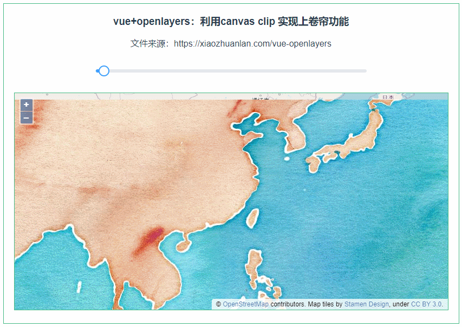Click Hainan island on the map
Viewport: 462px width, 327px height.
[x=184, y=245]
